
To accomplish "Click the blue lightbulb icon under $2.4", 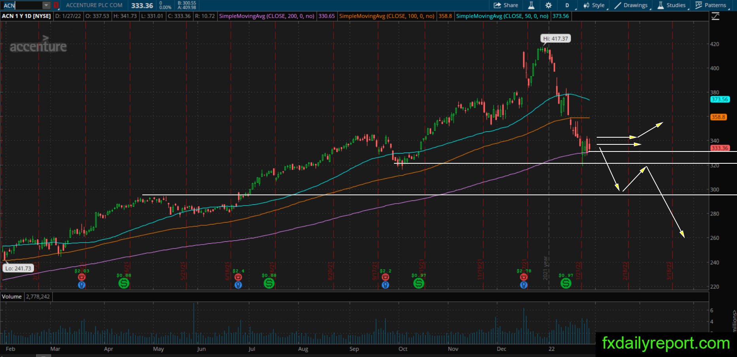I will coord(238,285).
